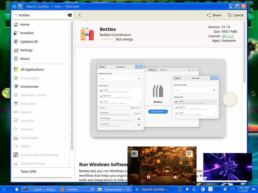Click the media play tray icon
Image resolution: width=258 pixels, height=193 pixels.
(x=187, y=189)
